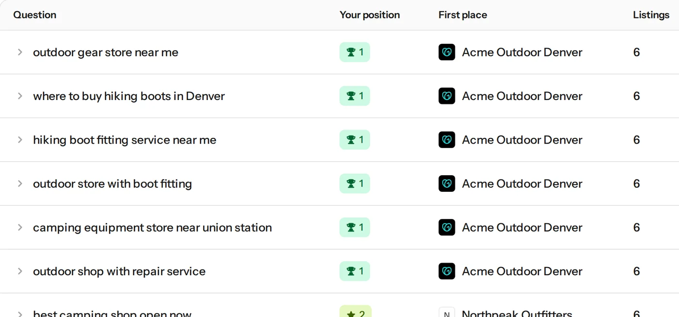Click "Acme Outdoor Denver" name in "outdoor gear store" row
Image resolution: width=679 pixels, height=317 pixels.
pyautogui.click(x=522, y=52)
